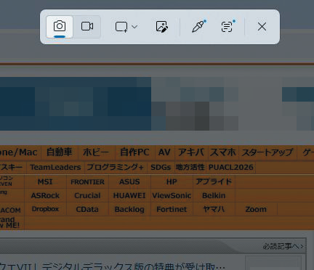The width and height of the screenshot is (314, 270).
Task: Open the Crucial sponsor link
Action: 87,195
